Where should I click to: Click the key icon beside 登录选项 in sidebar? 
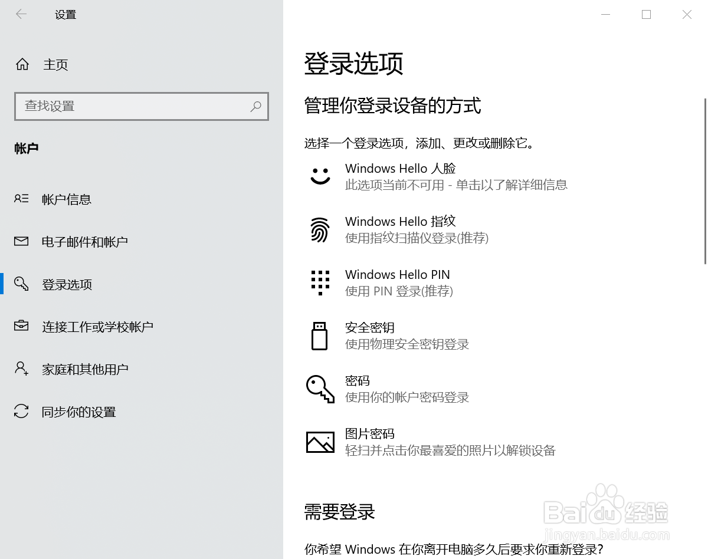coord(21,284)
